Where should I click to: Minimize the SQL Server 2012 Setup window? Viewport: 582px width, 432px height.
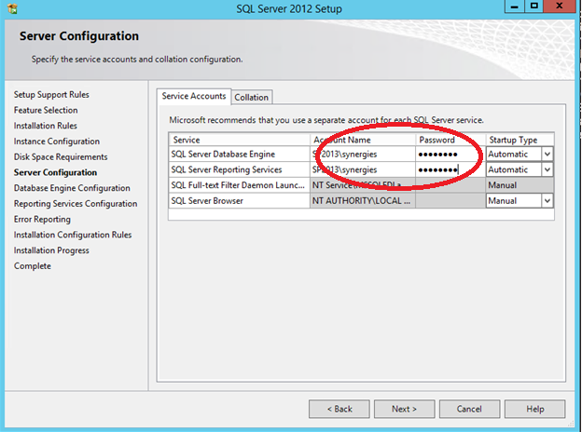pos(515,6)
